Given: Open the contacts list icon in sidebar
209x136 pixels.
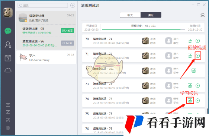Looking at the screenshot, I should pyautogui.click(x=8, y=45).
